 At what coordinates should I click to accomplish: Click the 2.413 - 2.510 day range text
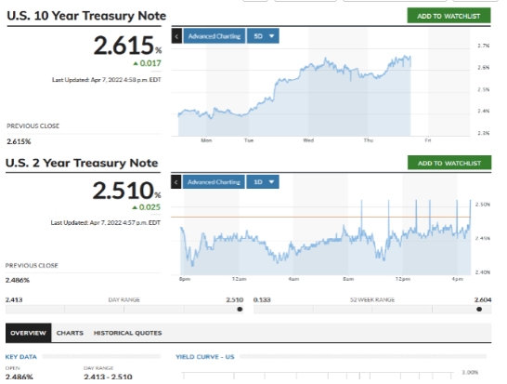(108, 377)
